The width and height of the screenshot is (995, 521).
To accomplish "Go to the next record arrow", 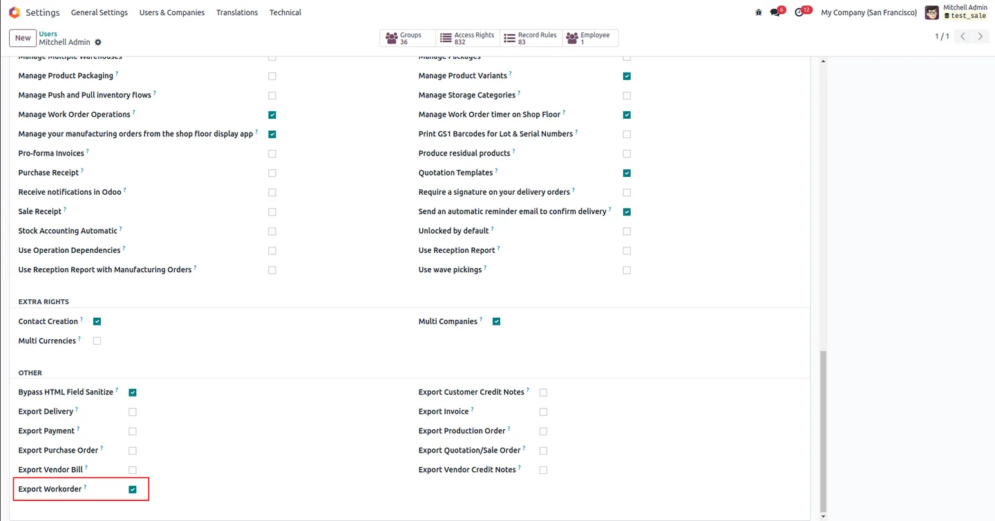I will pyautogui.click(x=980, y=37).
